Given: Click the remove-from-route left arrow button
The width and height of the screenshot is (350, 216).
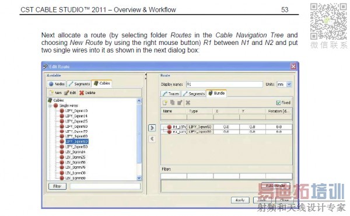Looking at the screenshot, I should [152, 139].
